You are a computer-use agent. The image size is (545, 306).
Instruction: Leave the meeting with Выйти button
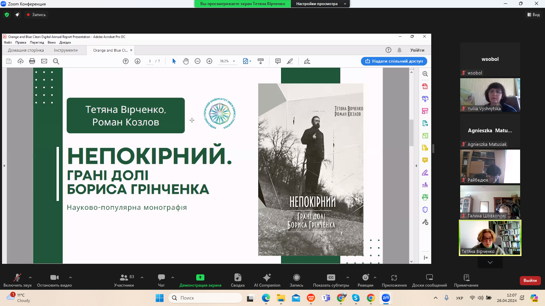[530, 280]
